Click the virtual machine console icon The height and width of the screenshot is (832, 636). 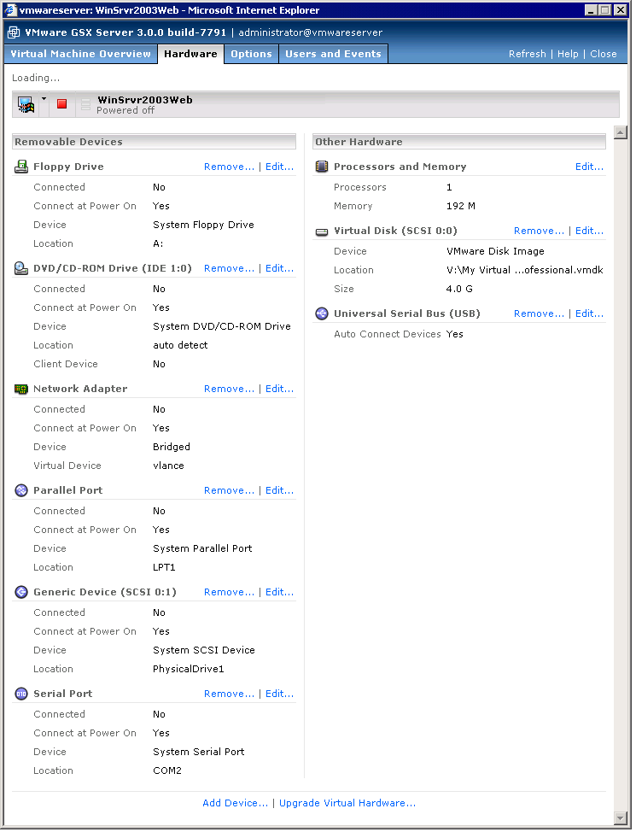26,104
